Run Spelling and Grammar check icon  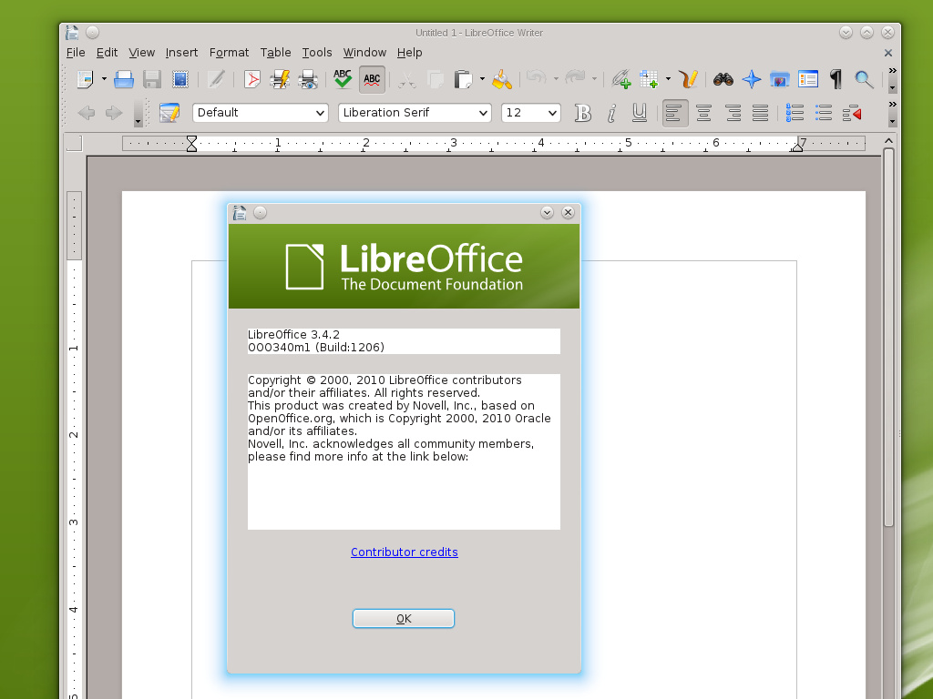tap(343, 79)
